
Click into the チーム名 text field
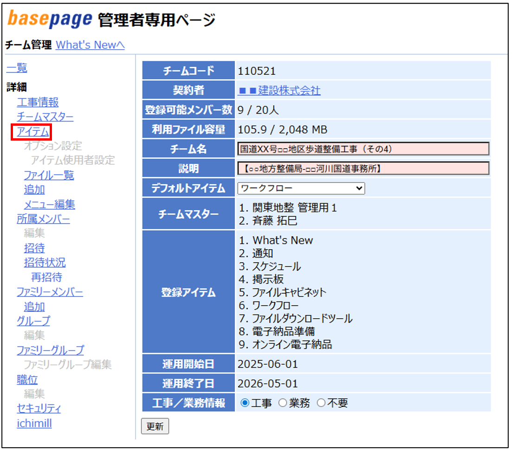click(x=363, y=149)
